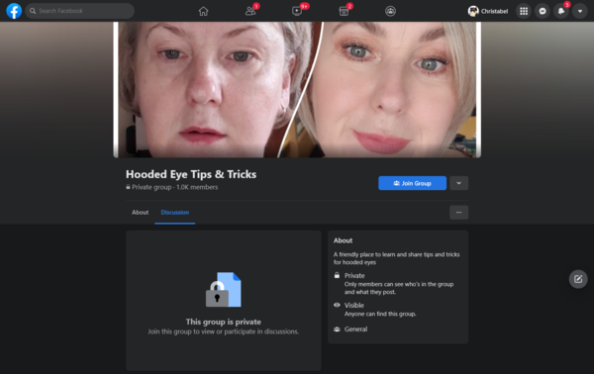
Task: Click the 'General' group type label
Action: [x=355, y=328]
